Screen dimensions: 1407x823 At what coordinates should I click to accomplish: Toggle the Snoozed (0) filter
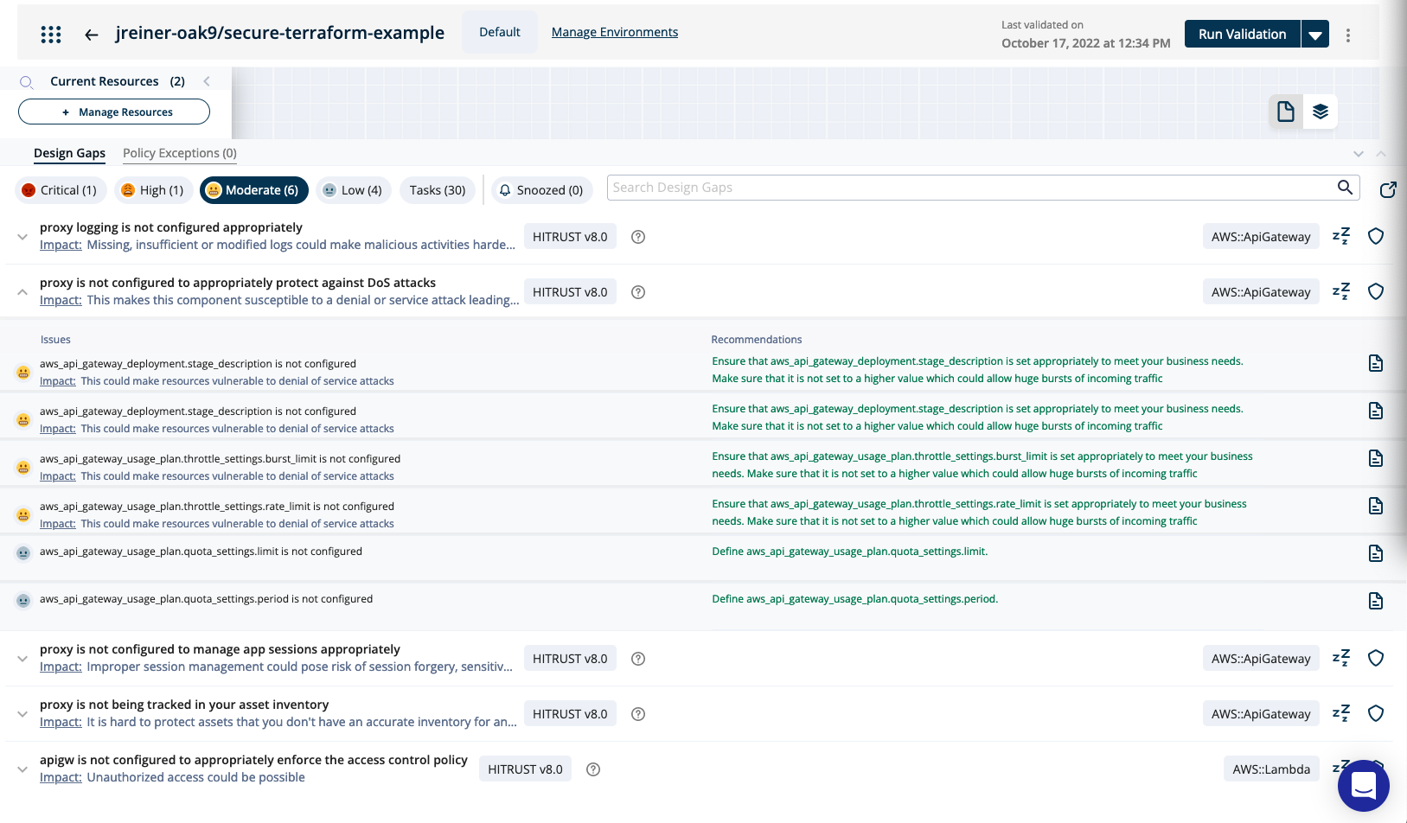(542, 190)
